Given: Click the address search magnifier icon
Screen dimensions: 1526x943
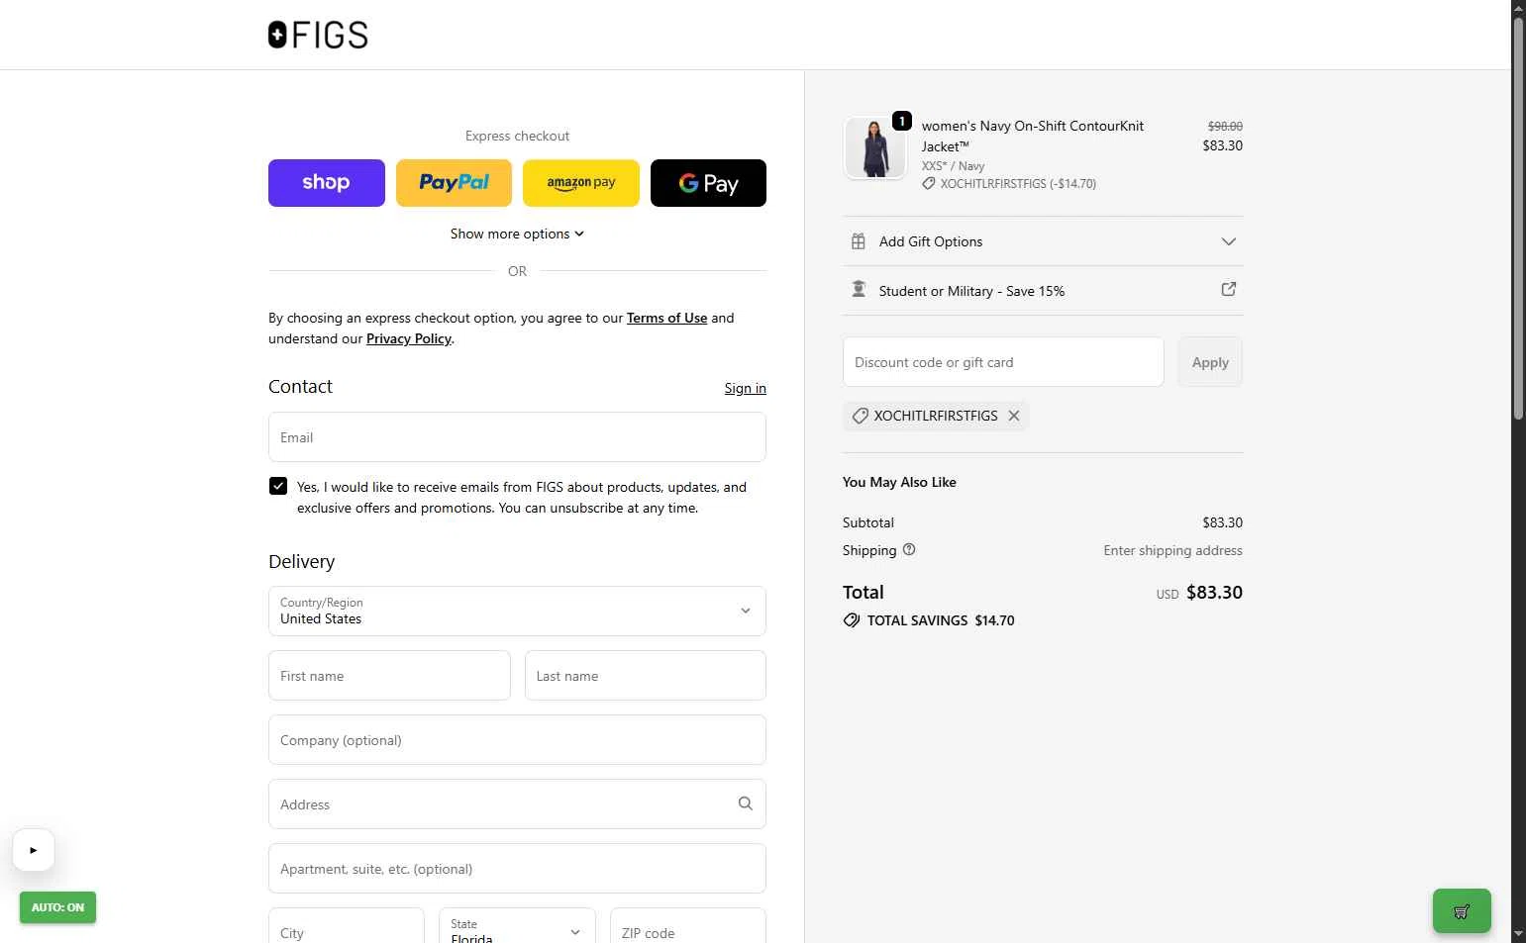Looking at the screenshot, I should point(746,803).
